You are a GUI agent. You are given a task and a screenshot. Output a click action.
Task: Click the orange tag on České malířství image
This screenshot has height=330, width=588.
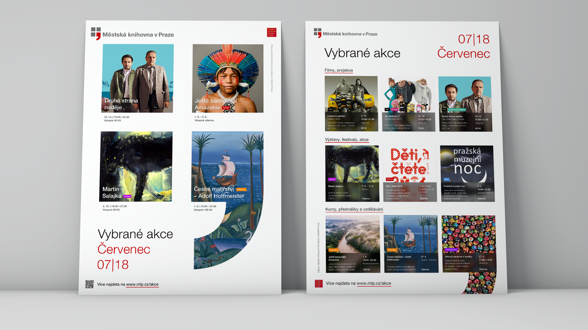[x=241, y=189]
